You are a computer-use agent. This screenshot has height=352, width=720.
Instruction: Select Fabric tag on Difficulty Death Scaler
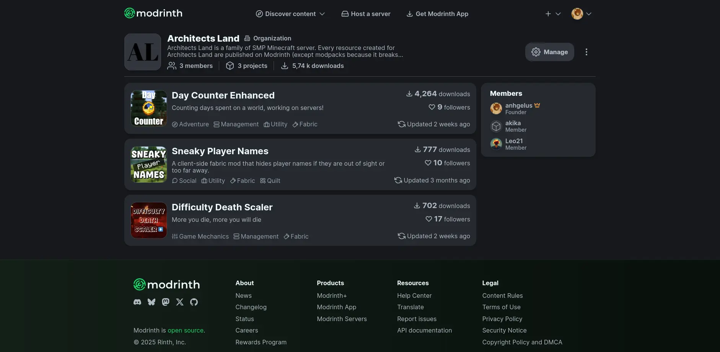coord(296,237)
